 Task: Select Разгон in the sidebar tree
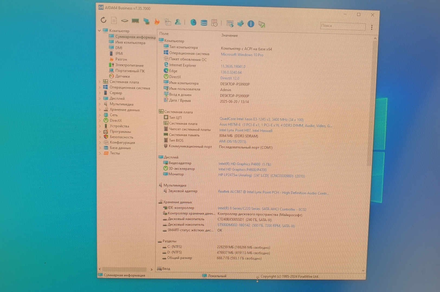point(121,59)
